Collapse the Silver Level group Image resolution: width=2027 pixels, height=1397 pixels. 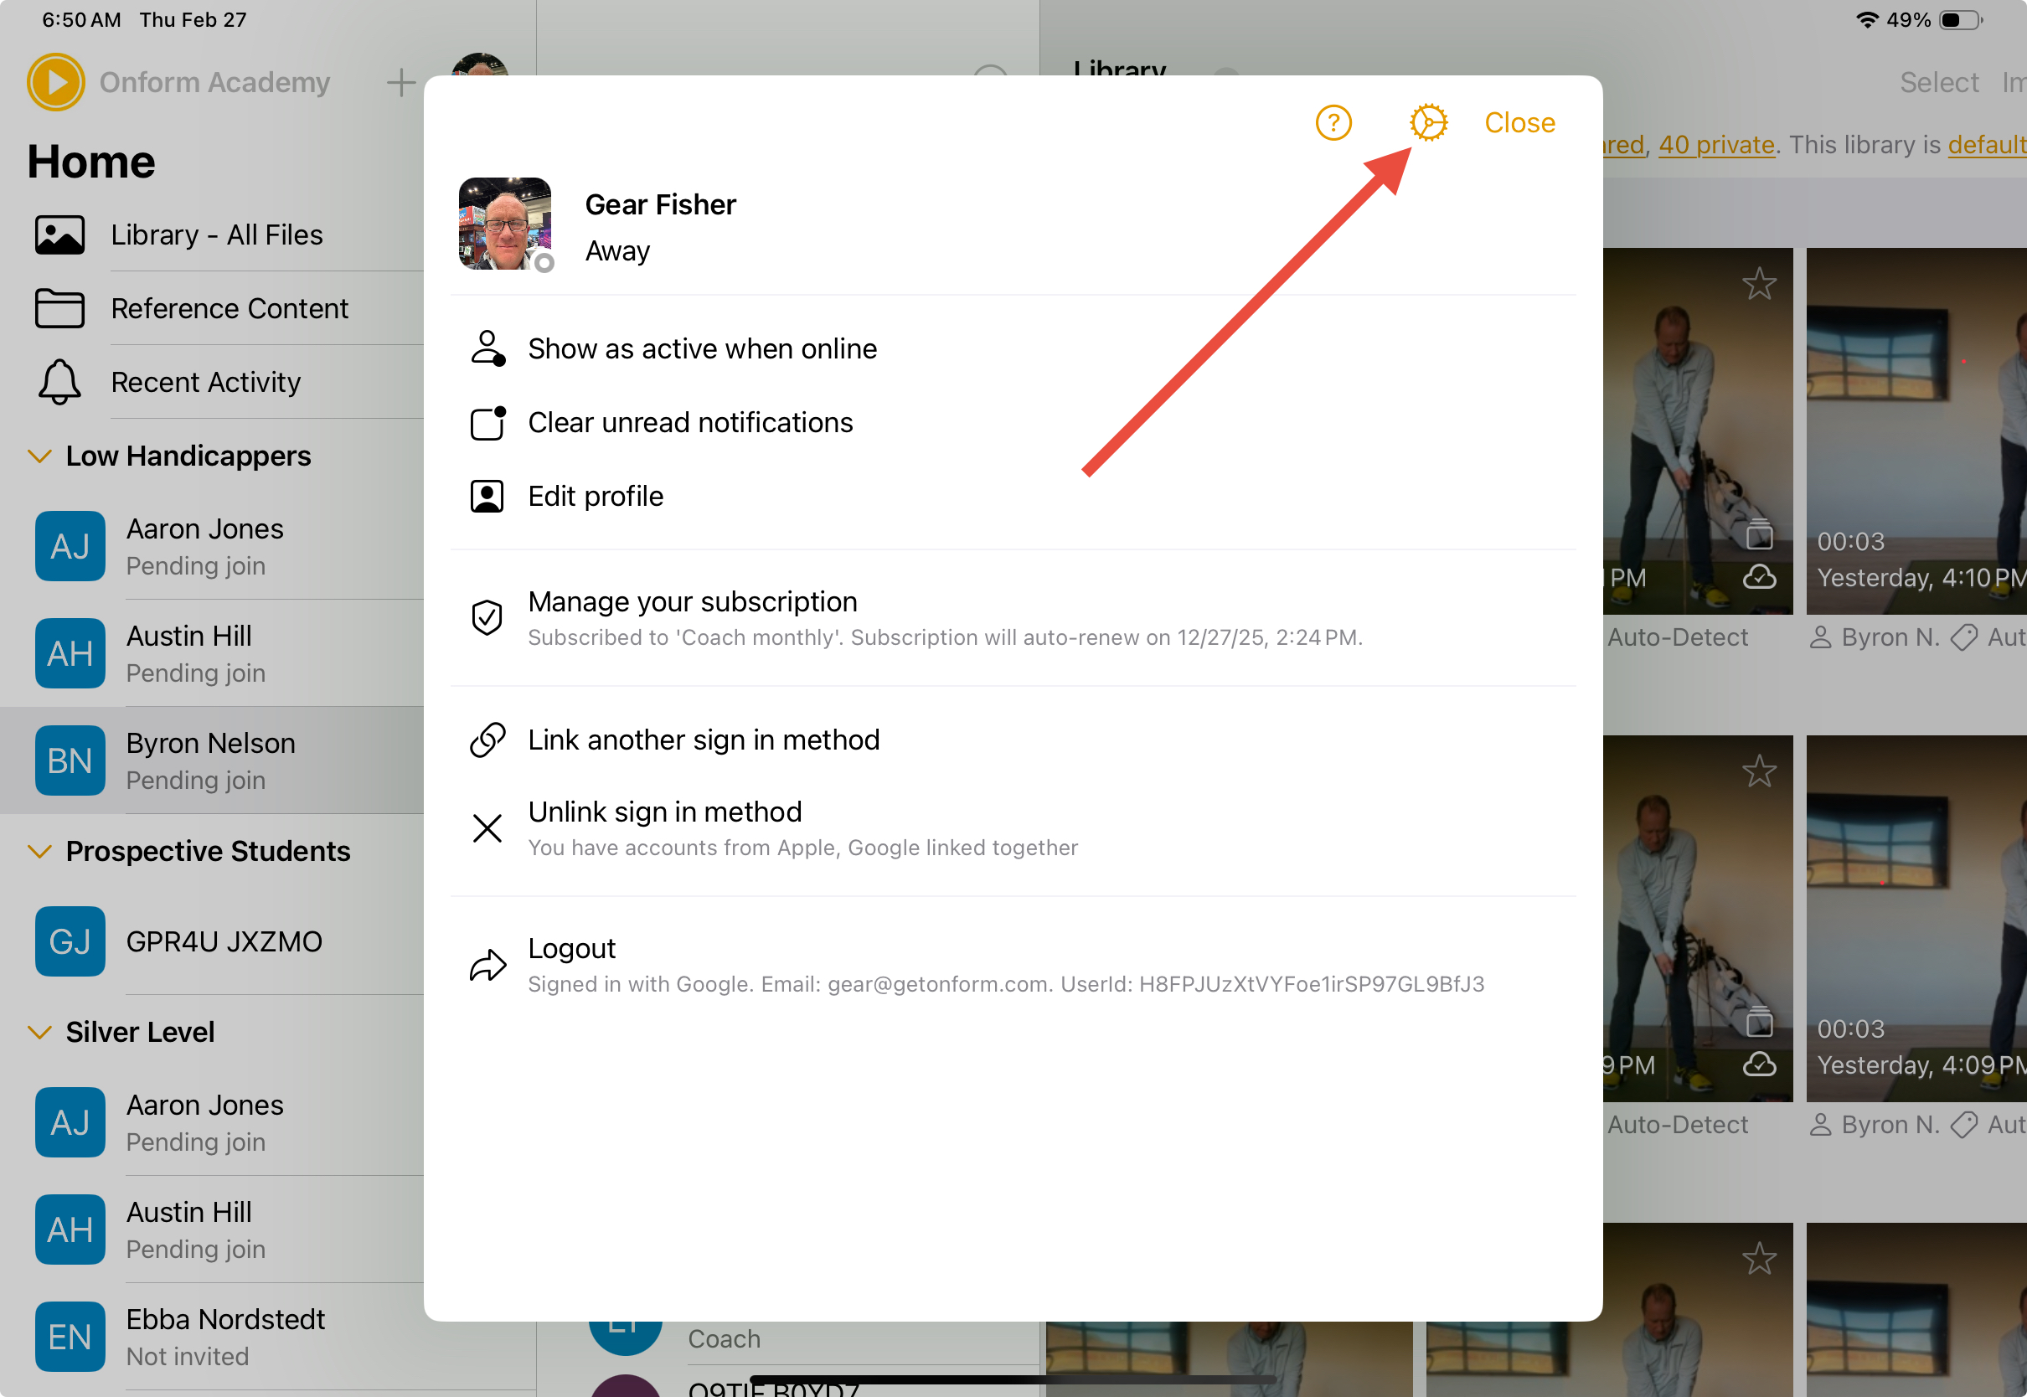[x=39, y=1032]
